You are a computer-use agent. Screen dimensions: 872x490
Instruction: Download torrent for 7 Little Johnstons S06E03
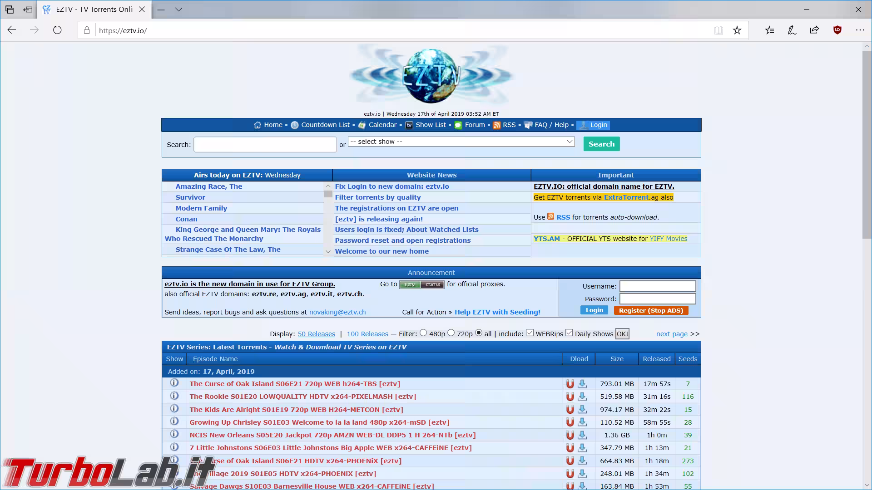coord(582,448)
